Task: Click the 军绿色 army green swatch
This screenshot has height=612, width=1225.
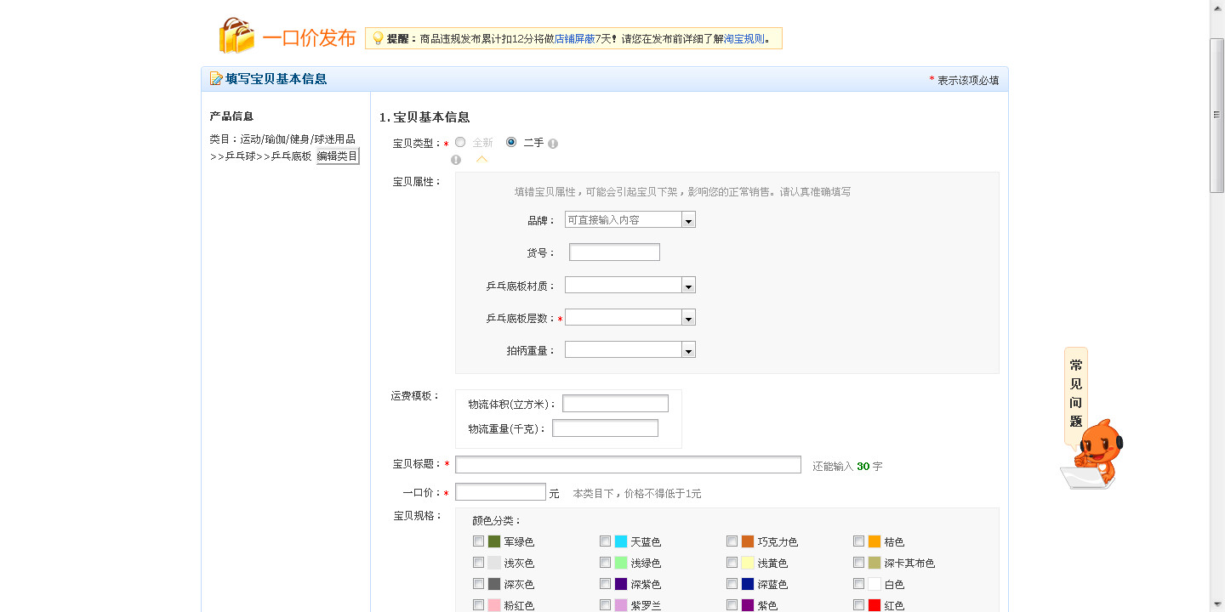Action: click(x=494, y=541)
